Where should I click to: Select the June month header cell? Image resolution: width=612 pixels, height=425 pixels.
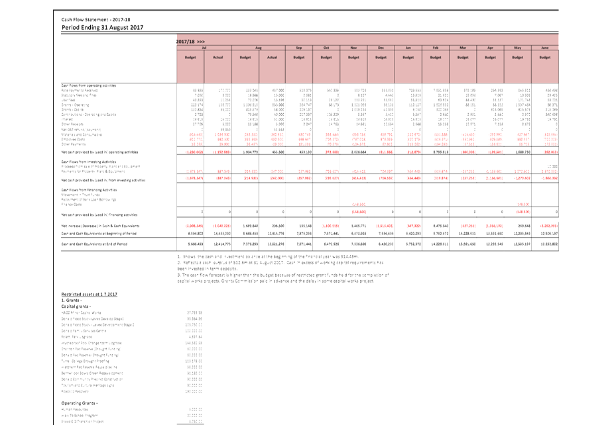point(544,48)
